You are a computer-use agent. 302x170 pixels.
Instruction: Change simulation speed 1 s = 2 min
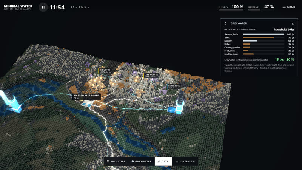(x=80, y=7)
